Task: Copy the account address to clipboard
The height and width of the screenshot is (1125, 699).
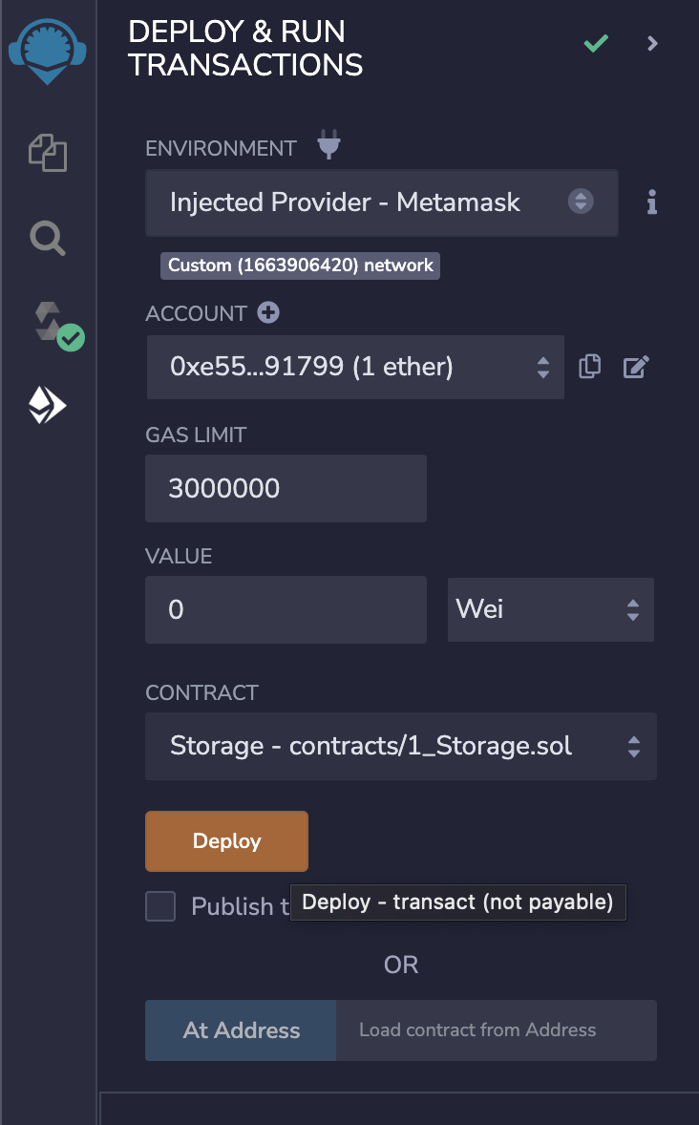Action: click(590, 367)
